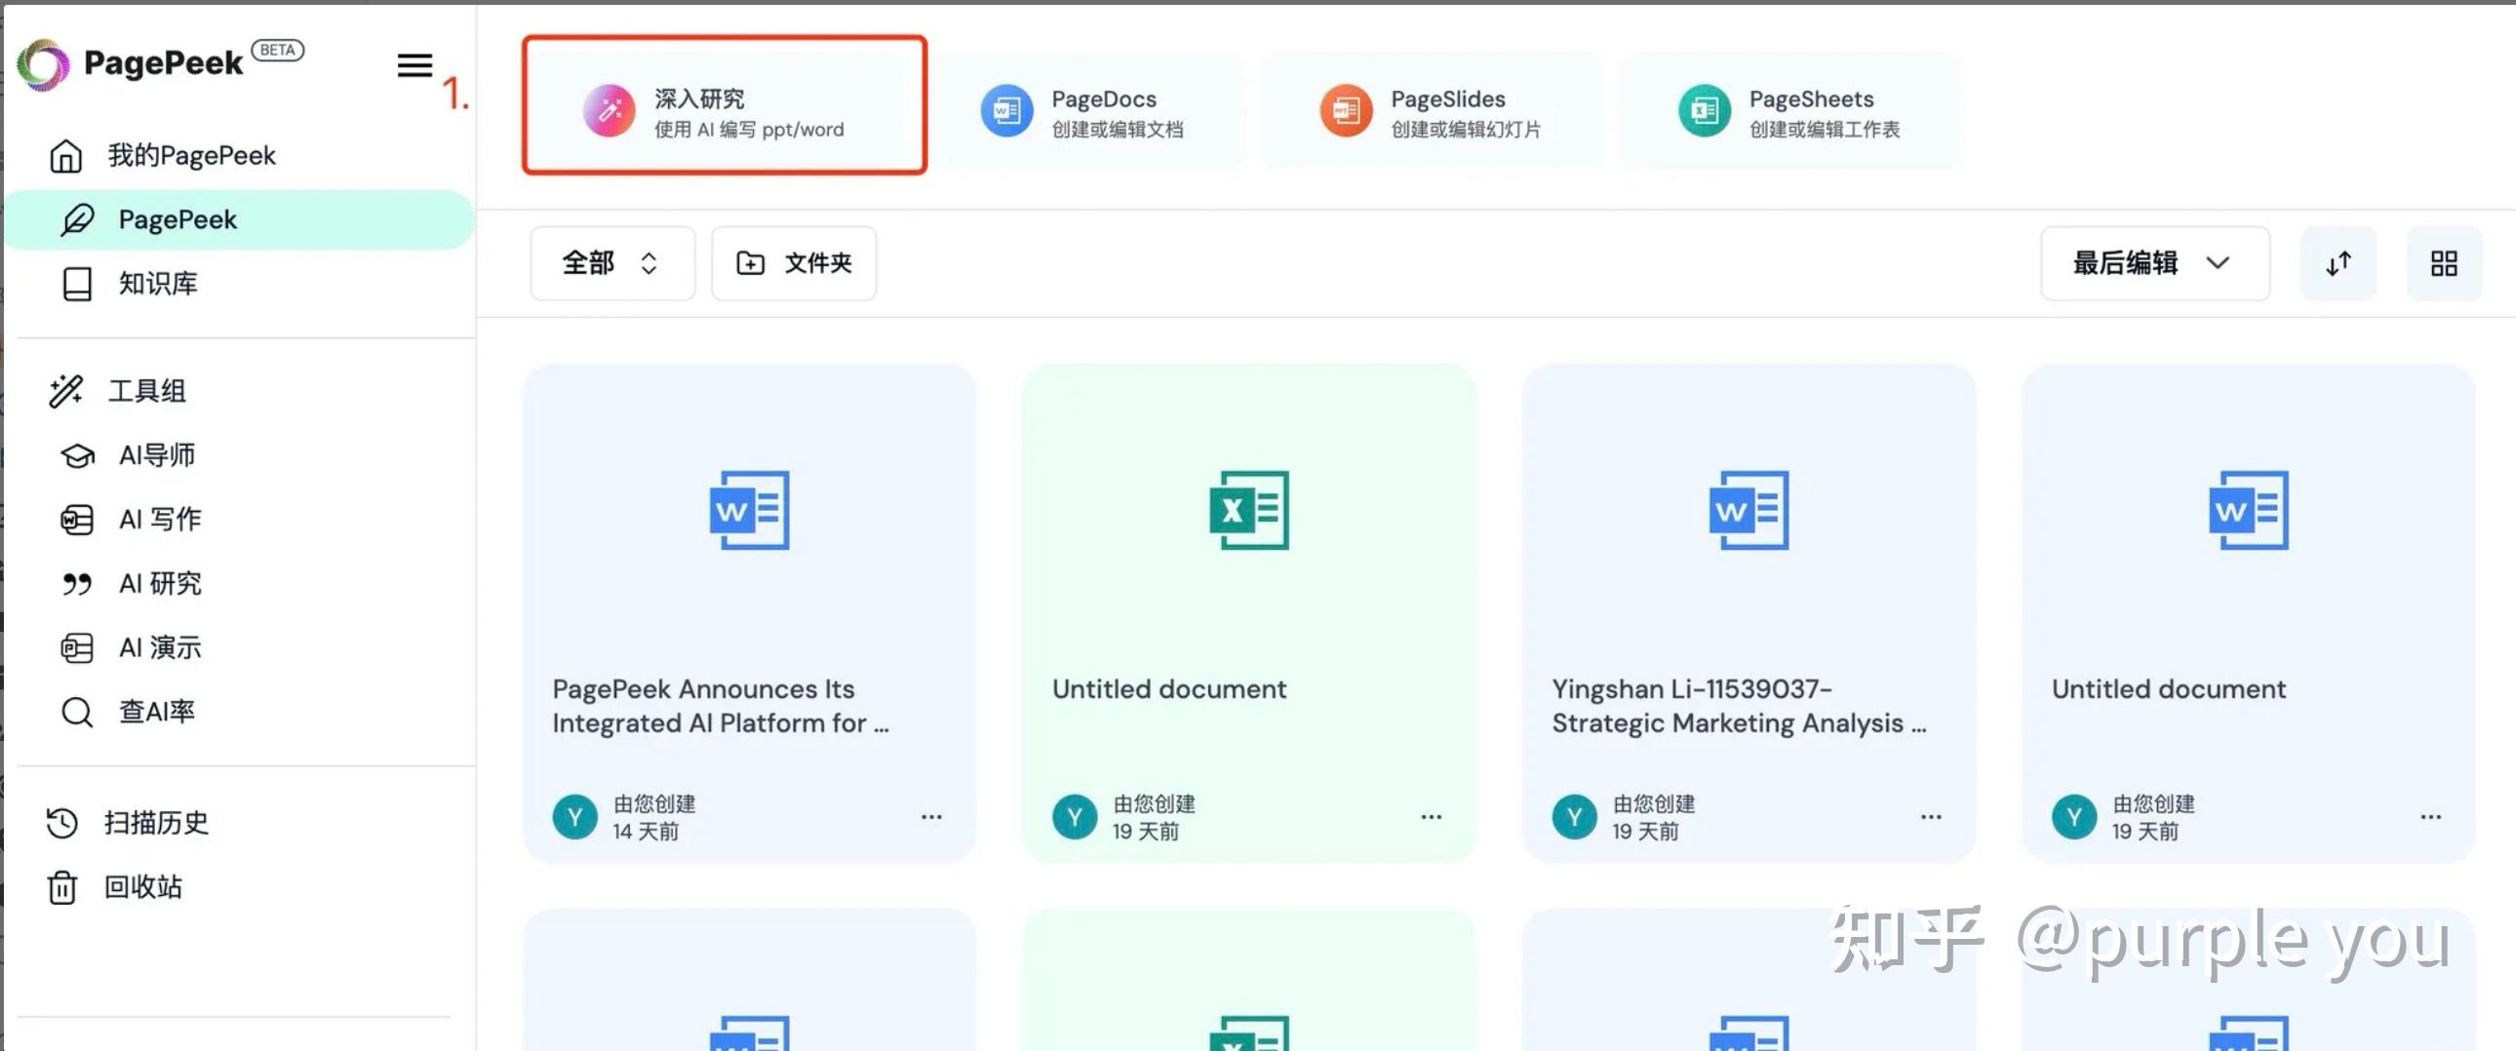Open 扫描历史 from the sidebar

coord(156,823)
